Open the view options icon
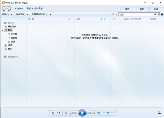Screen dimensions: 164x118 [x=113, y=14]
